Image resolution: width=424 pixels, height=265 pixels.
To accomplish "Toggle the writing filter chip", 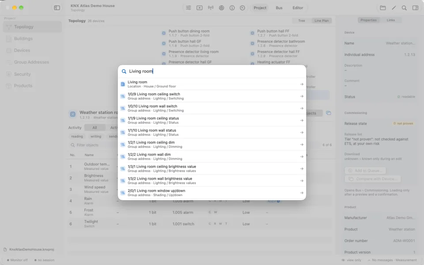I will click(96, 136).
